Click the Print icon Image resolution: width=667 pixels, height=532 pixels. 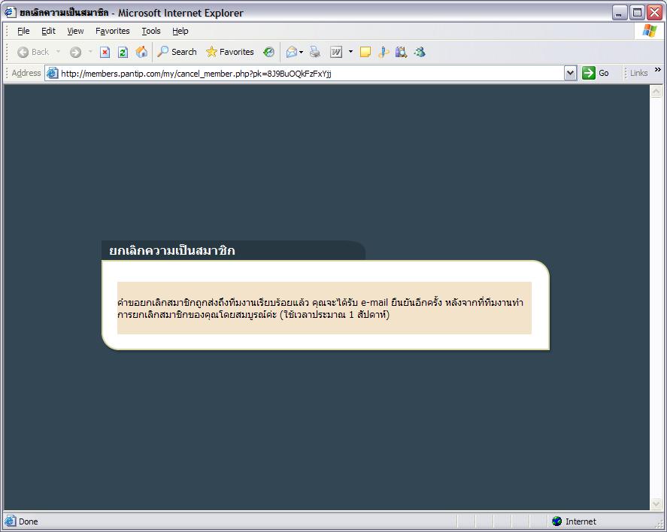click(x=315, y=52)
